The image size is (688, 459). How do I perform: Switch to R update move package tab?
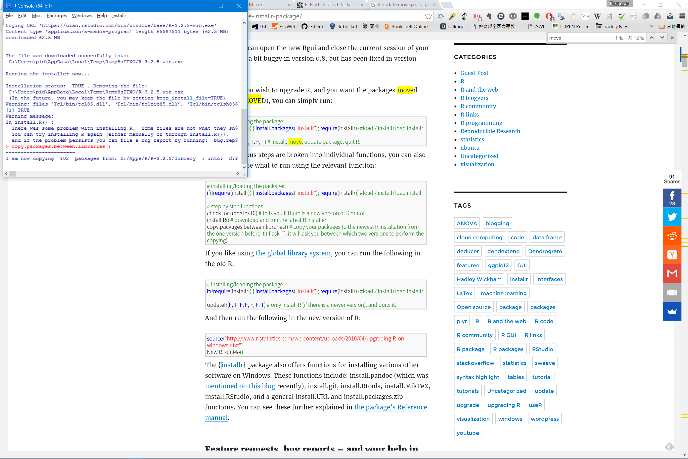(x=403, y=5)
